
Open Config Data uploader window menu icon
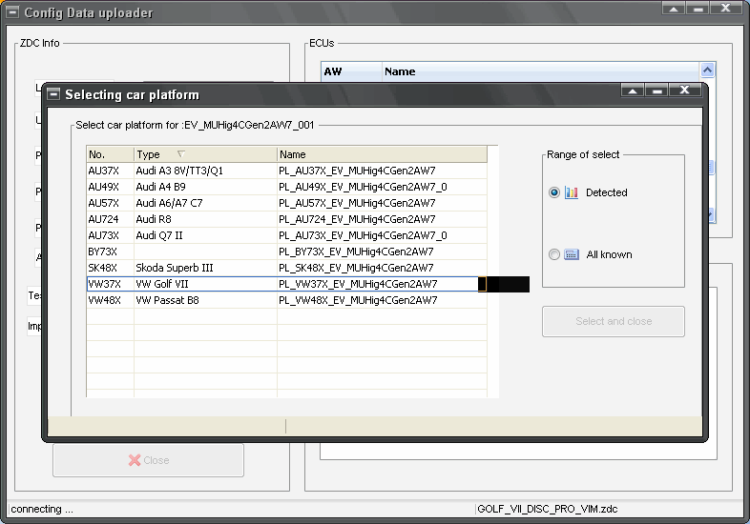tap(13, 12)
